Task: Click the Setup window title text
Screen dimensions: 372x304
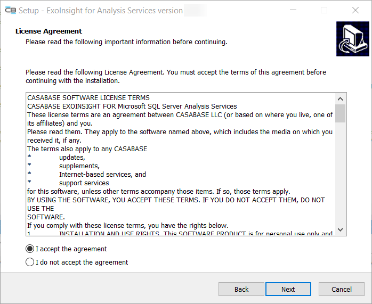Action: point(101,11)
